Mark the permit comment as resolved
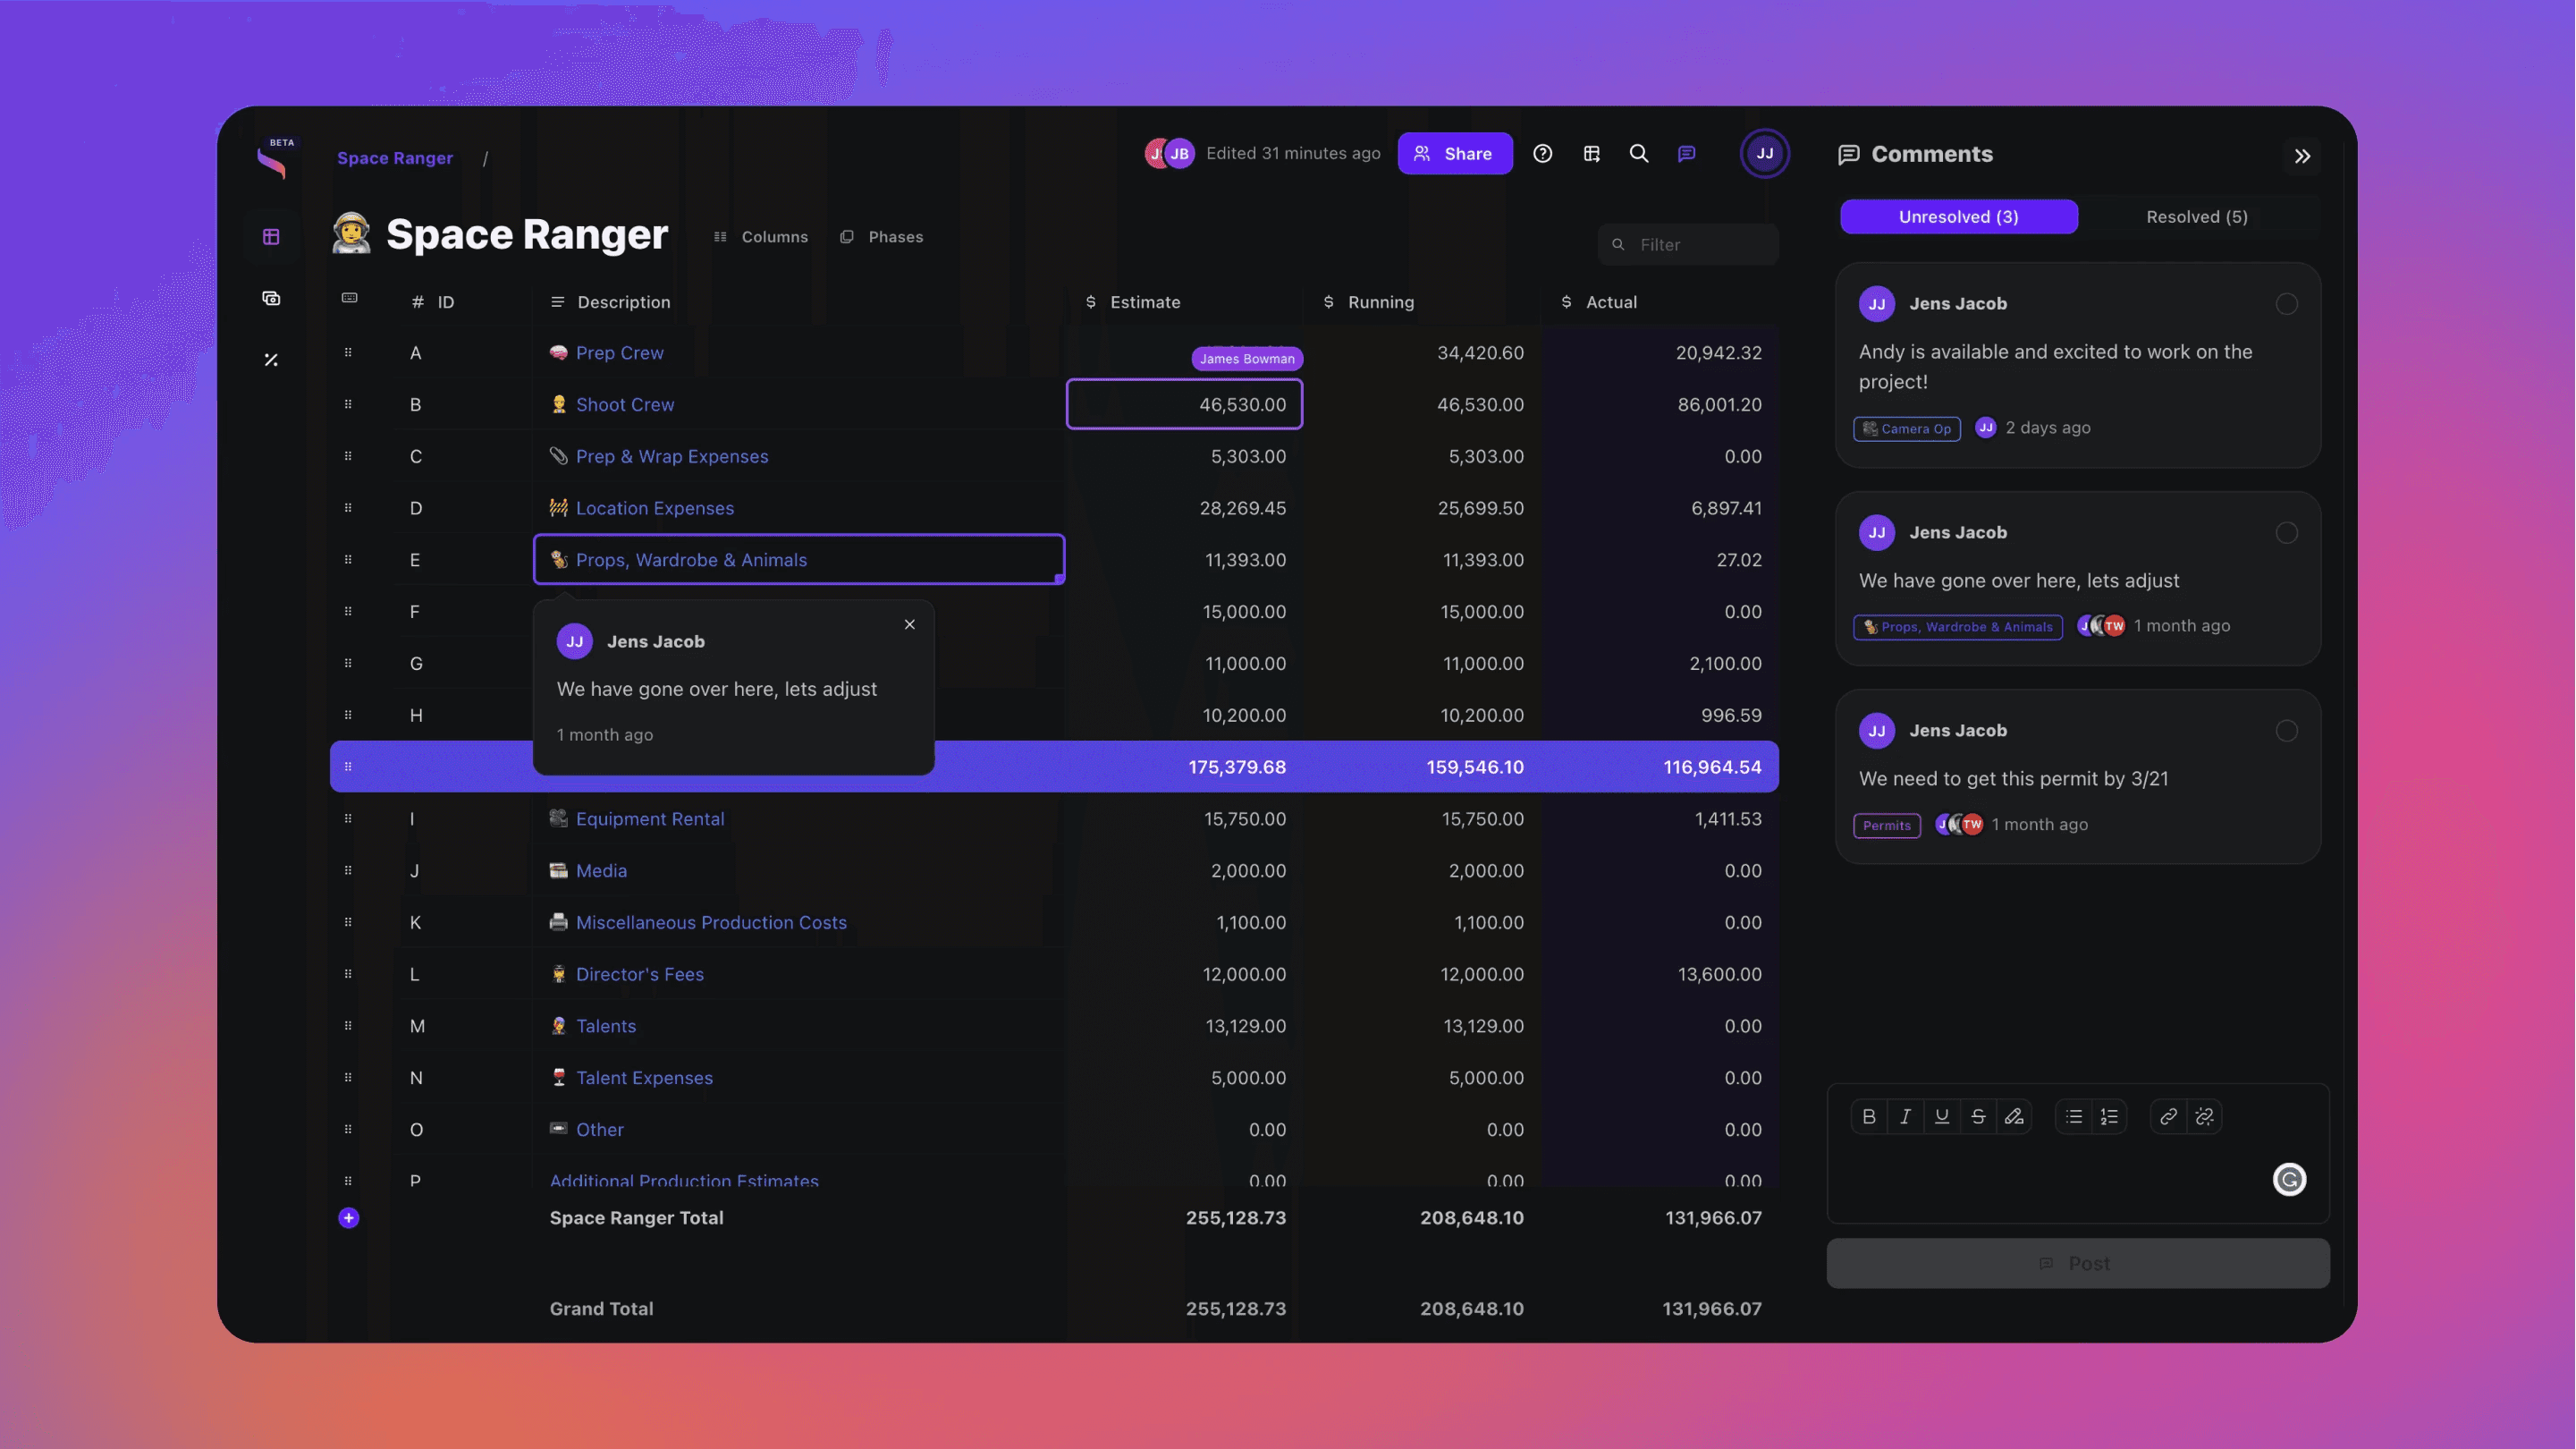 (2286, 731)
